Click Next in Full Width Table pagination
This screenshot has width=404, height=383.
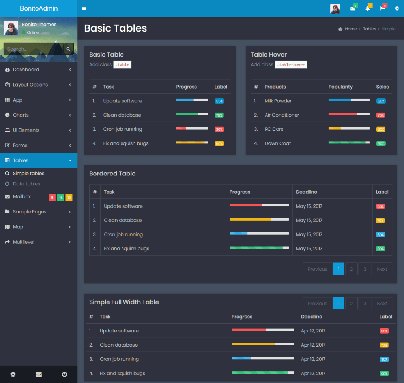point(382,303)
